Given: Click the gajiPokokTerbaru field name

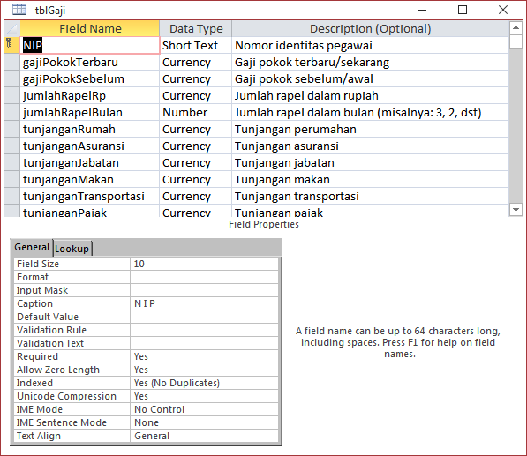Looking at the screenshot, I should pos(90,62).
